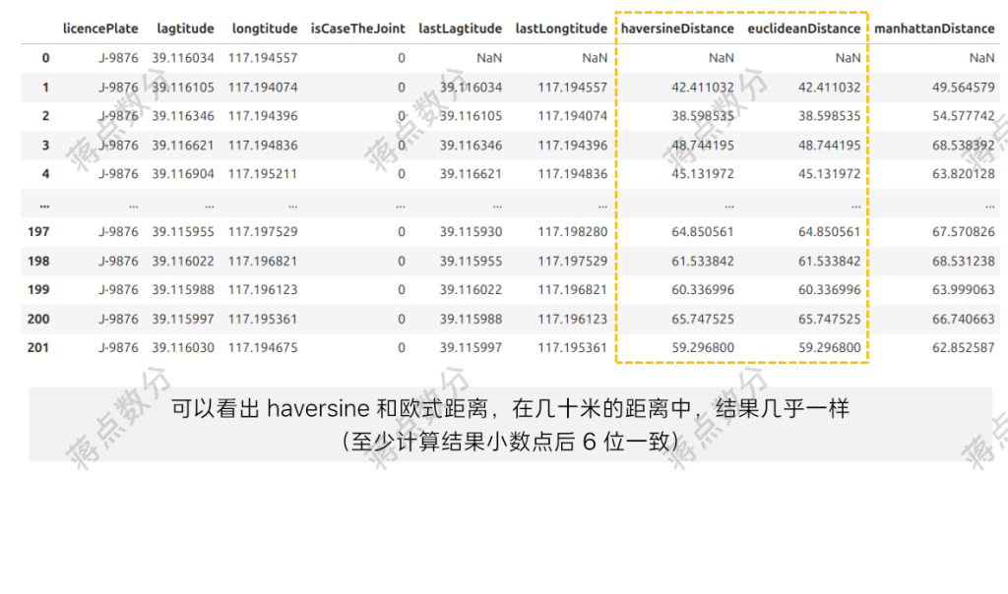Click the isCaseTheJoint column header
1008x594 pixels.
click(x=358, y=29)
